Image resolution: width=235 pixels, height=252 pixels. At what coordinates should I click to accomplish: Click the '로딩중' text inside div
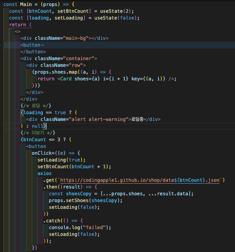click(x=138, y=119)
